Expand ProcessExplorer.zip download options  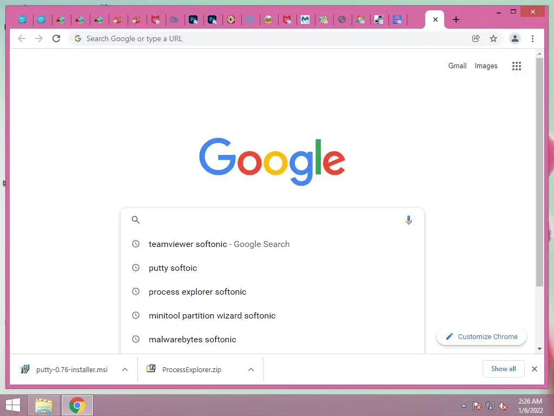(x=251, y=369)
